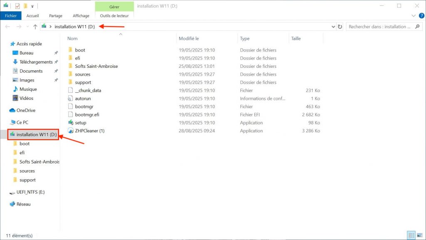The height and width of the screenshot is (240, 426).
Task: Click the forward navigation arrow
Action: [19, 27]
